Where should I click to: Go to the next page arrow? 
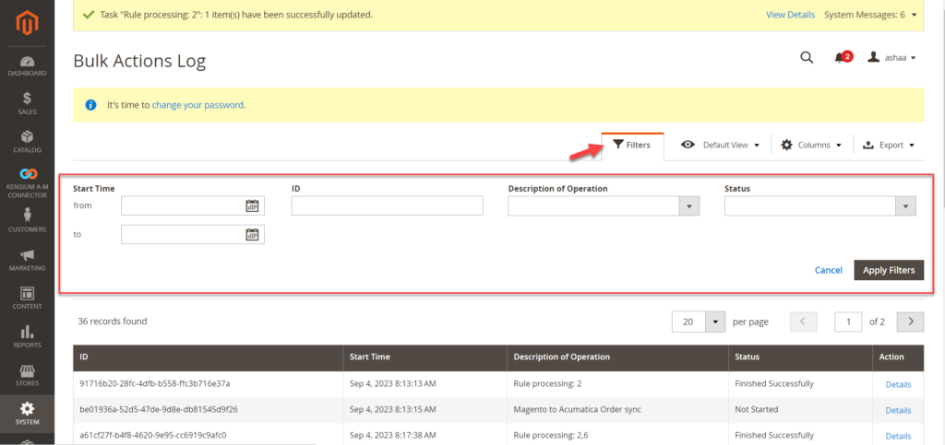(911, 322)
